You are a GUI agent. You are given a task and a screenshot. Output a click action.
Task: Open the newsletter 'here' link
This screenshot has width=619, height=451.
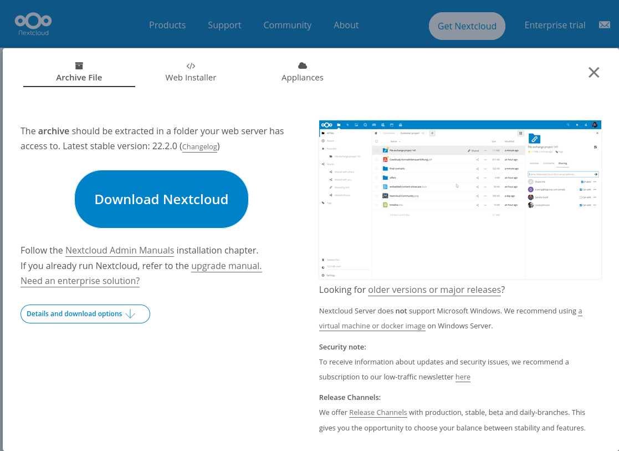point(463,377)
